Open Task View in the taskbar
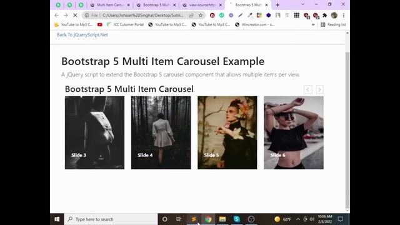 point(179,219)
